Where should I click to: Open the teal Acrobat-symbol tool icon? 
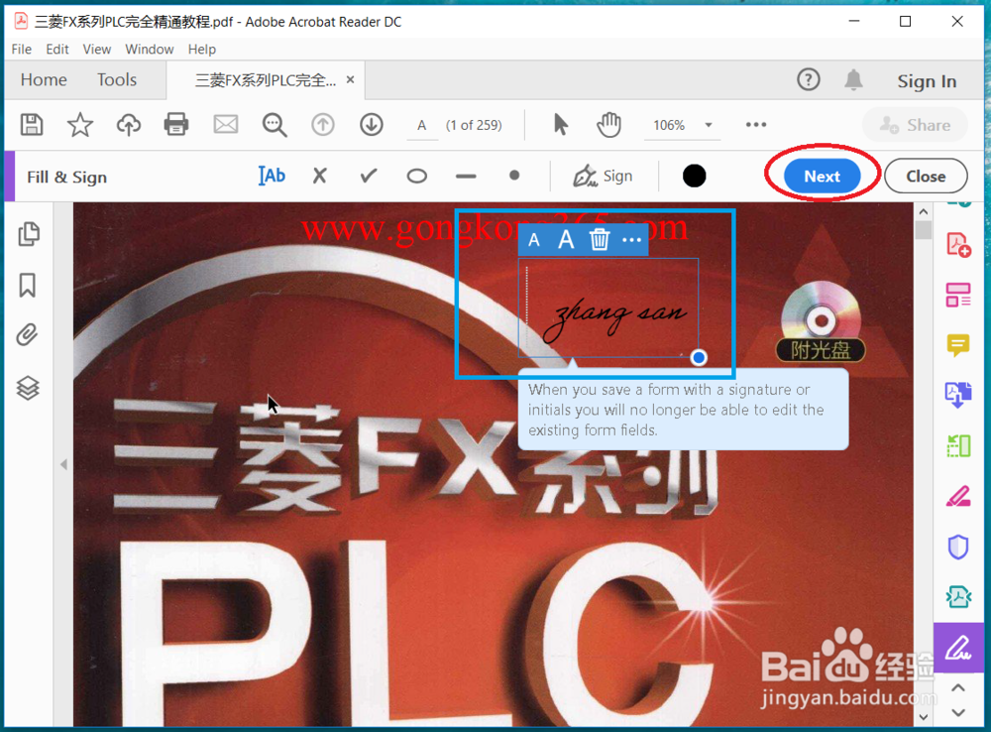coord(958,596)
